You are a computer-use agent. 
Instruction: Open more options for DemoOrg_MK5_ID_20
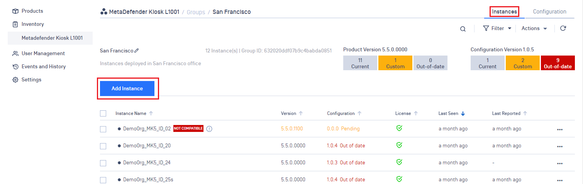(560, 146)
